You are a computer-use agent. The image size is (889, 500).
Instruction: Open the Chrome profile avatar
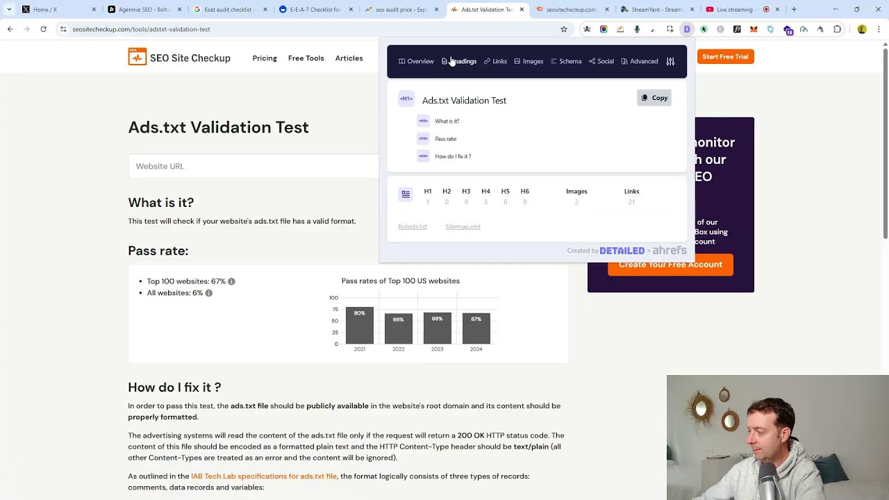[x=862, y=29]
